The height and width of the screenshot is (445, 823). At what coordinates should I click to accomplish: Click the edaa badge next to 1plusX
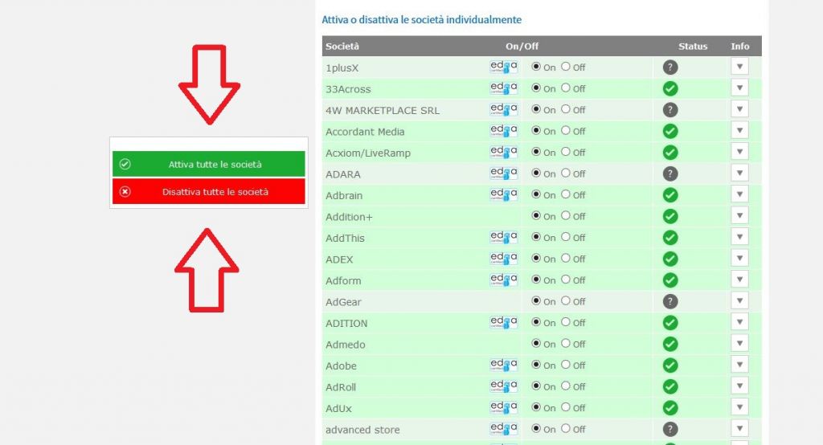click(x=503, y=67)
